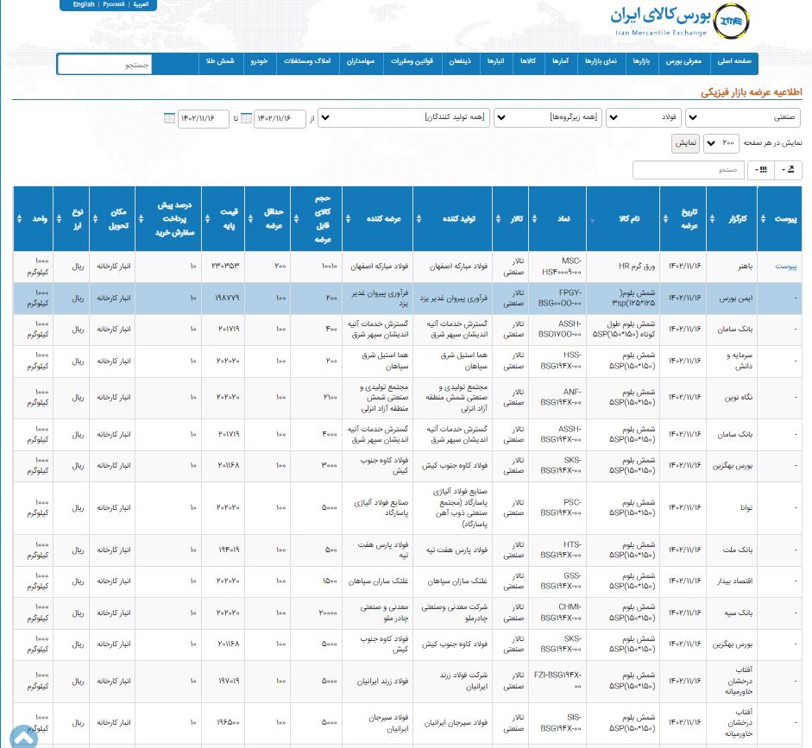Open the کالاها menu item

click(528, 61)
